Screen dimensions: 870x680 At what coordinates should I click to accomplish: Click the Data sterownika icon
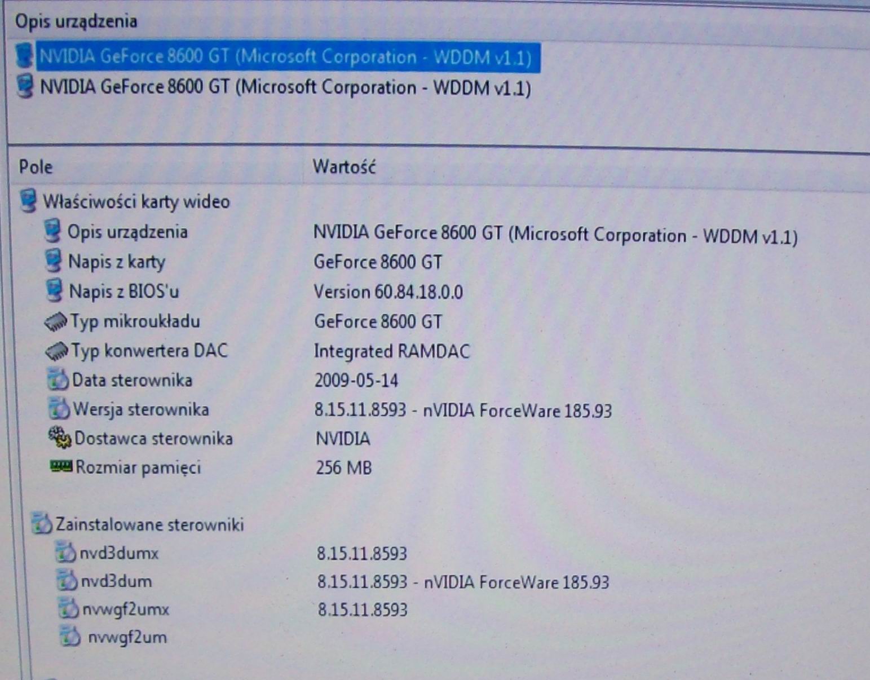(x=58, y=380)
